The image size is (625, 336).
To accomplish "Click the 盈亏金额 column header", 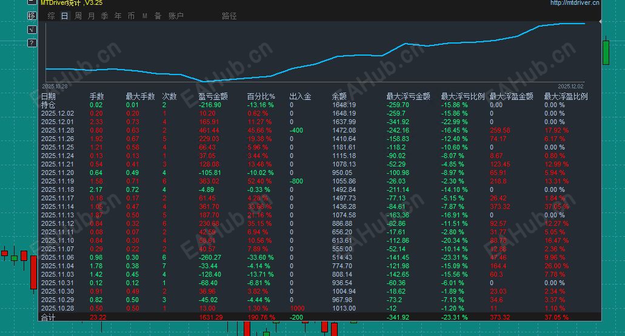I will click(213, 96).
